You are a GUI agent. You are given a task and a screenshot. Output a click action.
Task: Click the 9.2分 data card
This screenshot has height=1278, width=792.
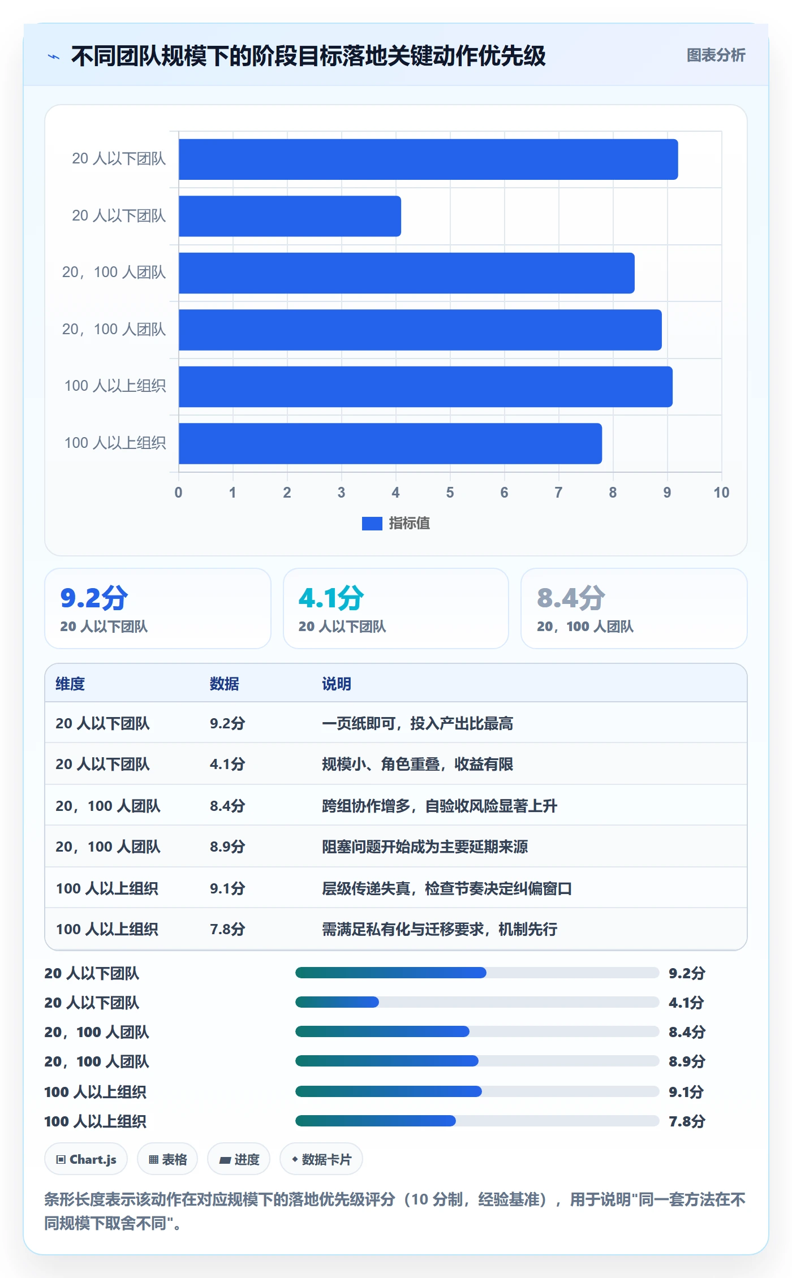pos(158,608)
